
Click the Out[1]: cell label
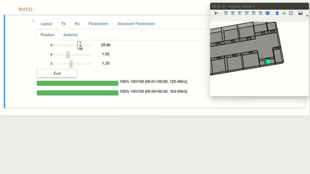click(27, 9)
